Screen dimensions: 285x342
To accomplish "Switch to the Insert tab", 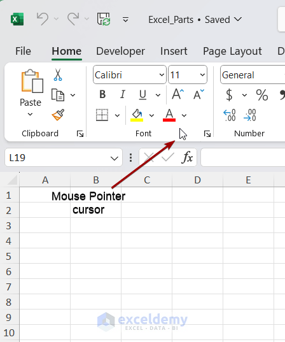I will pyautogui.click(x=174, y=51).
